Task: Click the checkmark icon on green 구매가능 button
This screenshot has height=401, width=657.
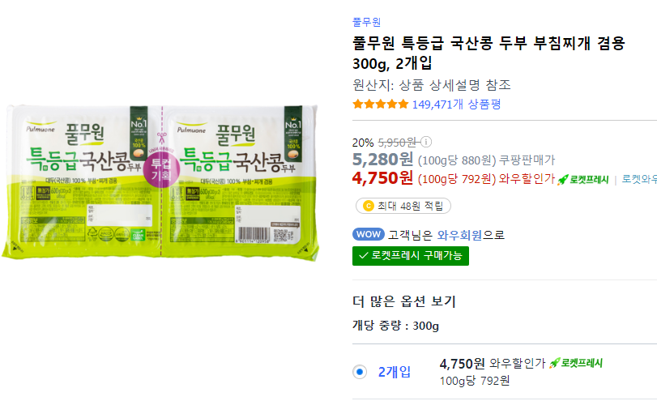Action: [363, 256]
